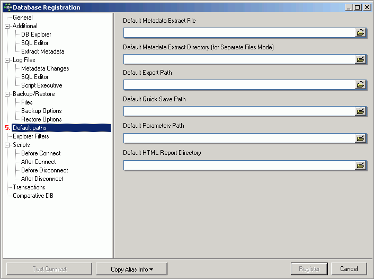Viewport: 374px width, 279px height.
Task: Browse for Default Metadata Extract File
Action: 360,32
